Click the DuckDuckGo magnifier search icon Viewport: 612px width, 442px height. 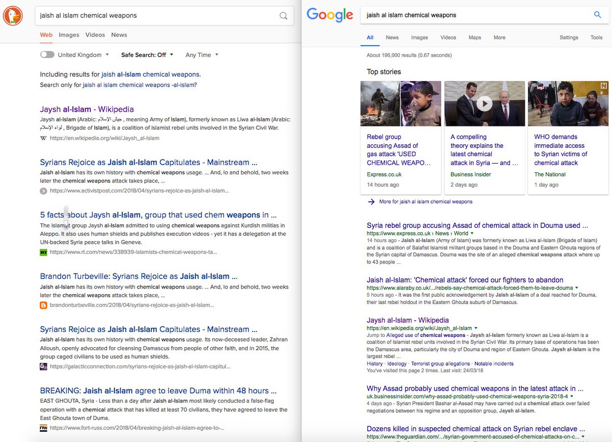[284, 16]
